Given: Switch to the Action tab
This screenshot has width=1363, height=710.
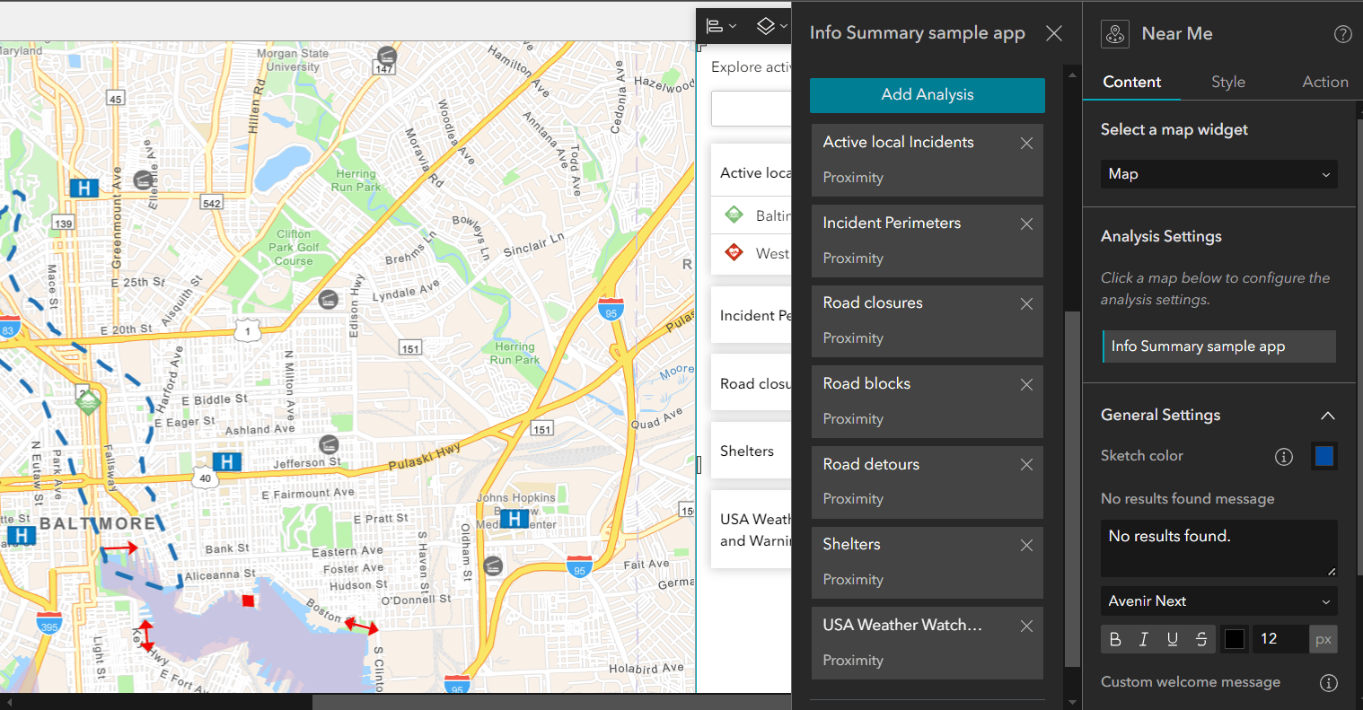Looking at the screenshot, I should click(x=1325, y=82).
